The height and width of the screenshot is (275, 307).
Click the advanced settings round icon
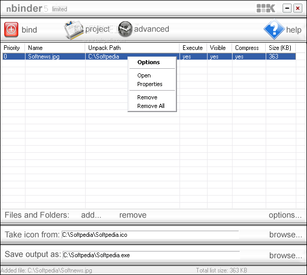[125, 29]
